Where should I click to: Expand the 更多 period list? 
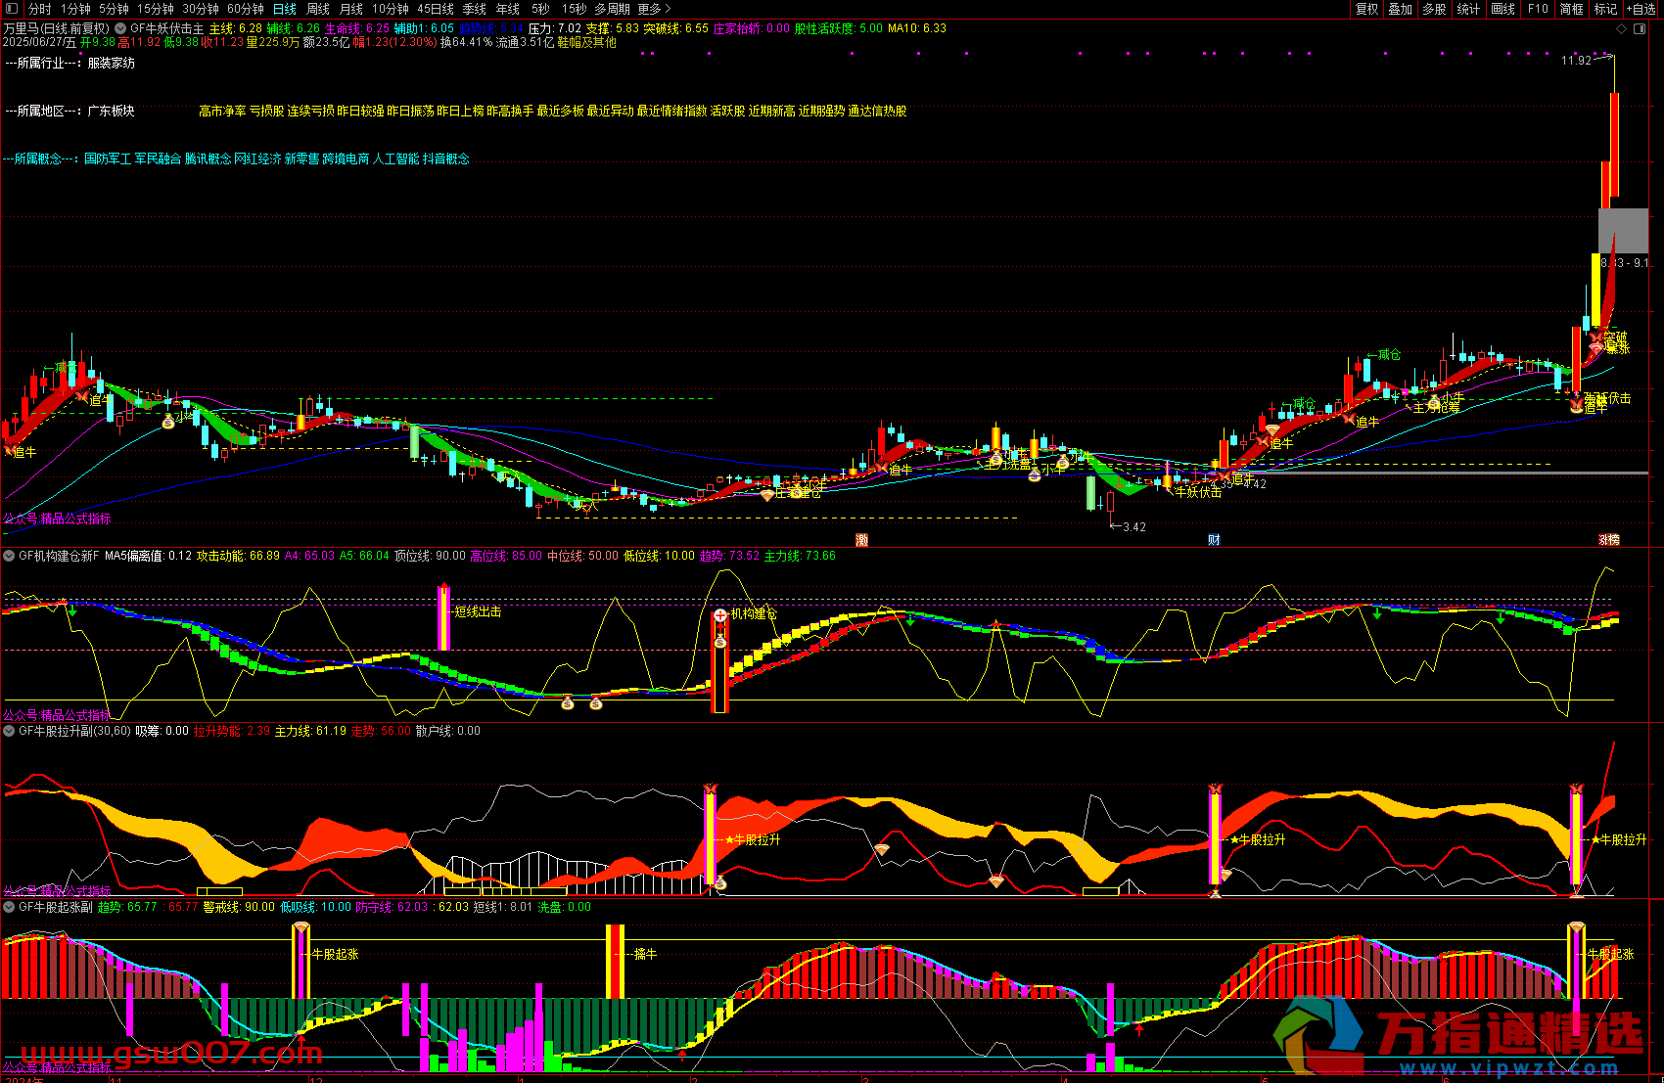[655, 9]
